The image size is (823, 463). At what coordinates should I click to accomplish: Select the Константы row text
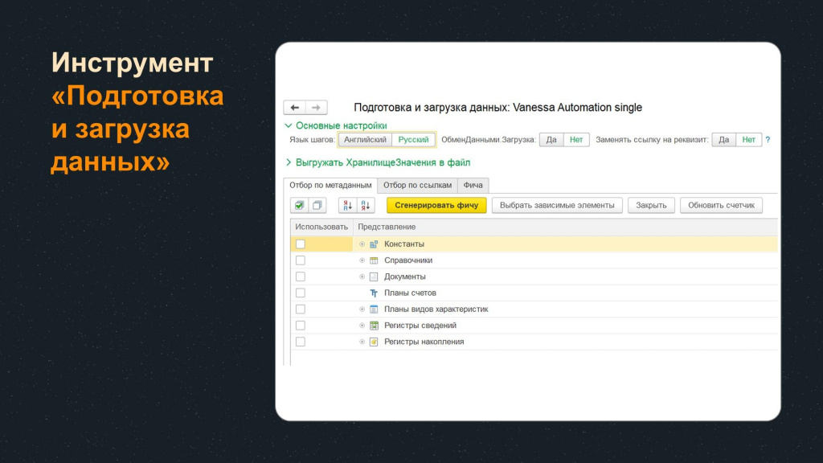click(x=404, y=244)
